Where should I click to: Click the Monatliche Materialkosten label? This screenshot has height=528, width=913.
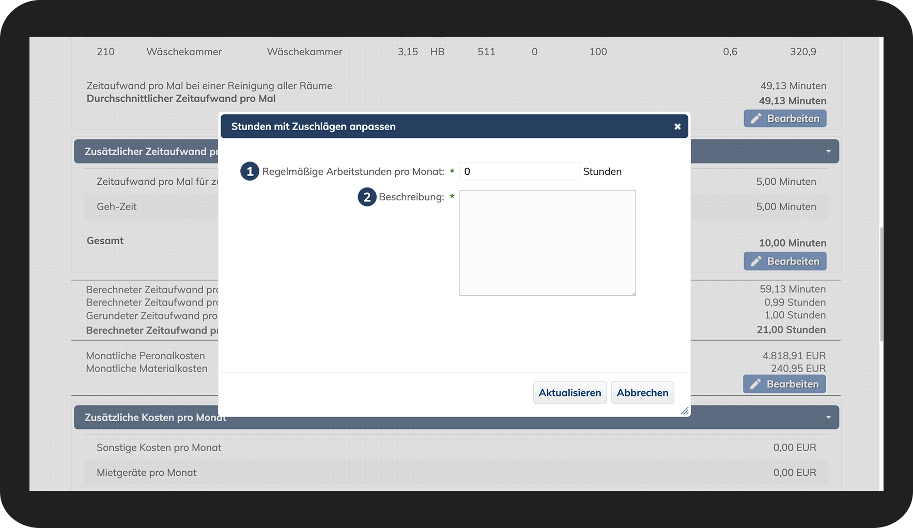point(147,369)
